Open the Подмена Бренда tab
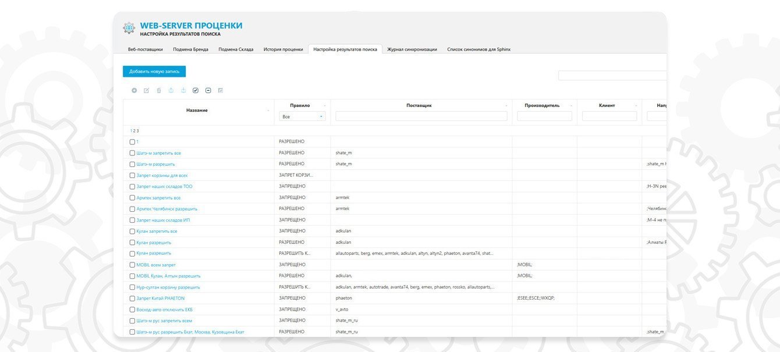The image size is (780, 352). [190, 49]
